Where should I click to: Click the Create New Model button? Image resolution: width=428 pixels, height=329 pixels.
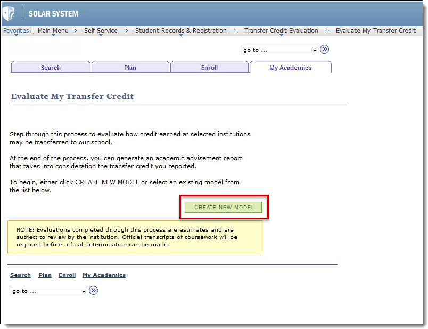pos(224,207)
